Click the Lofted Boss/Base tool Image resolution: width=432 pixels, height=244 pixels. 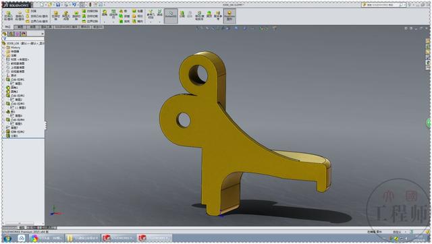click(x=36, y=16)
